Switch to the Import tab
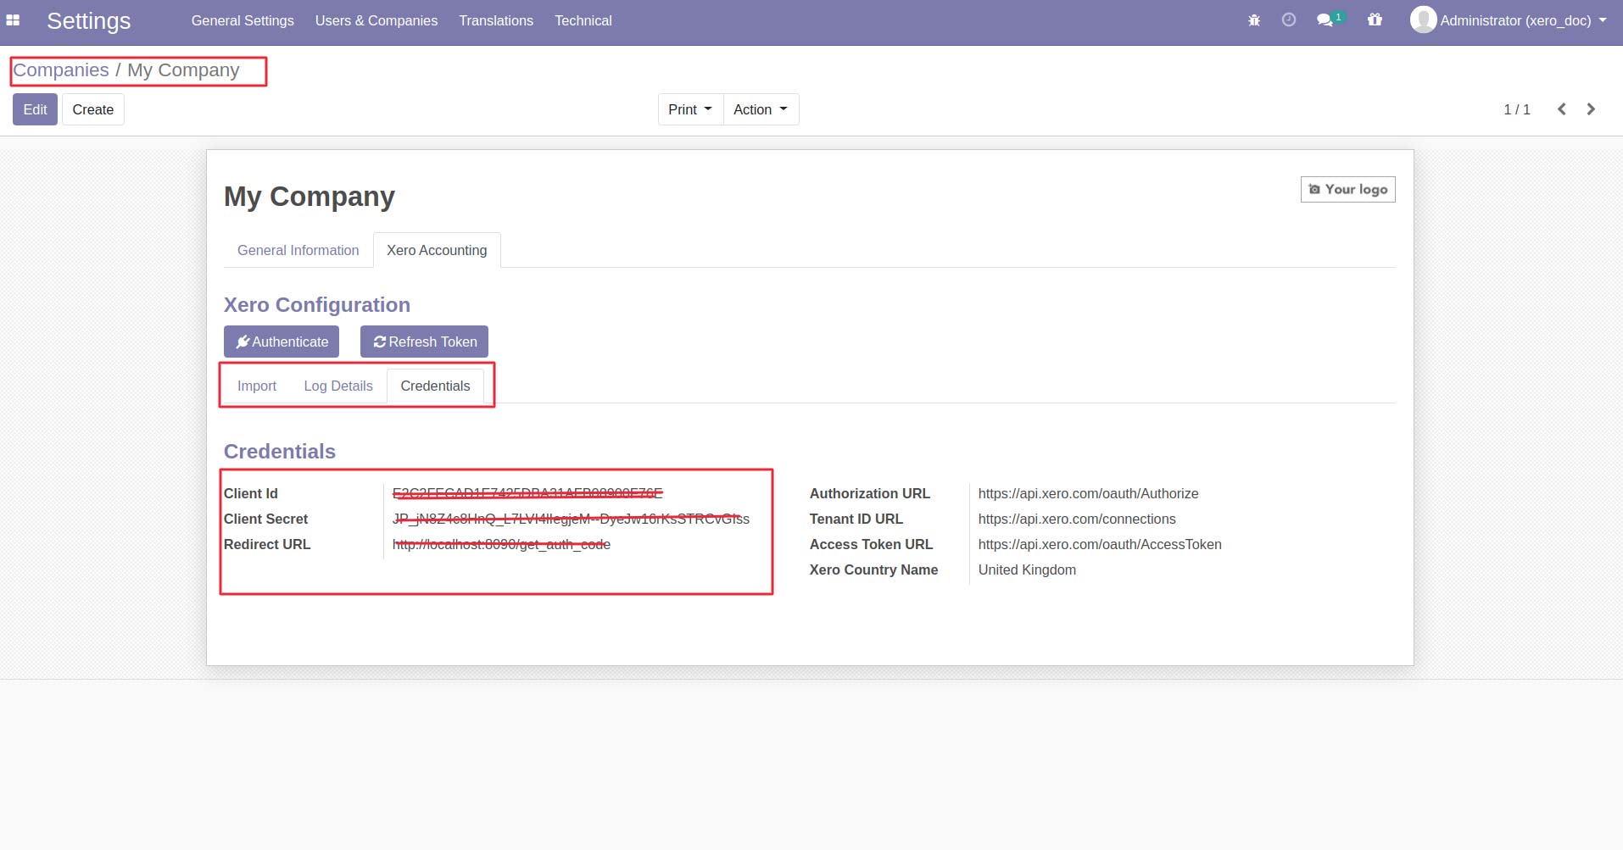 257,386
